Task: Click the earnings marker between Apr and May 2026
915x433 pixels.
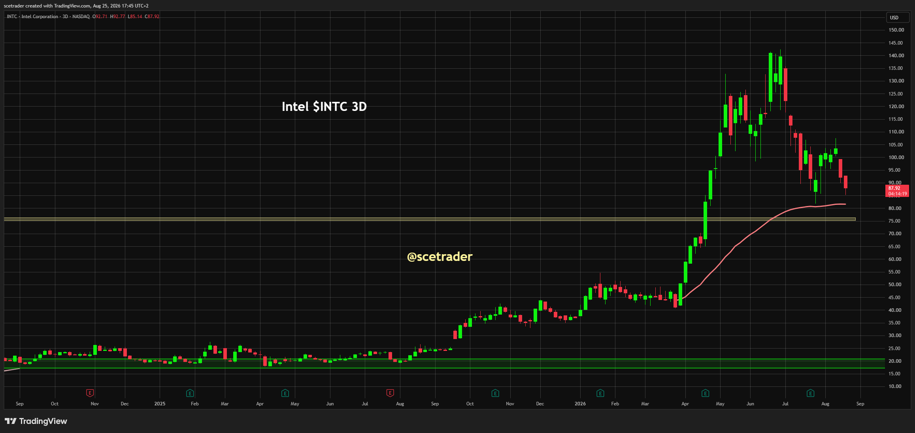Action: click(705, 393)
